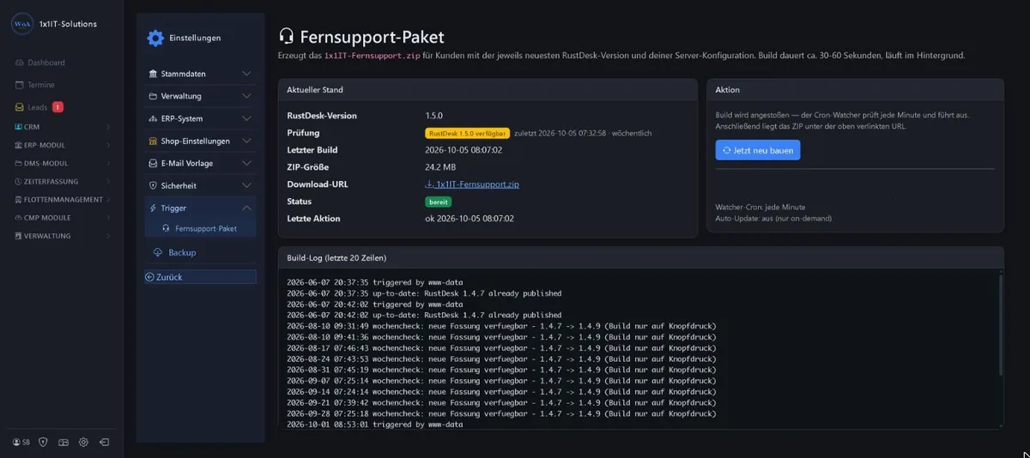Image resolution: width=1030 pixels, height=458 pixels.
Task: Click the Build-Log scrollbar
Action: pos(1000,326)
